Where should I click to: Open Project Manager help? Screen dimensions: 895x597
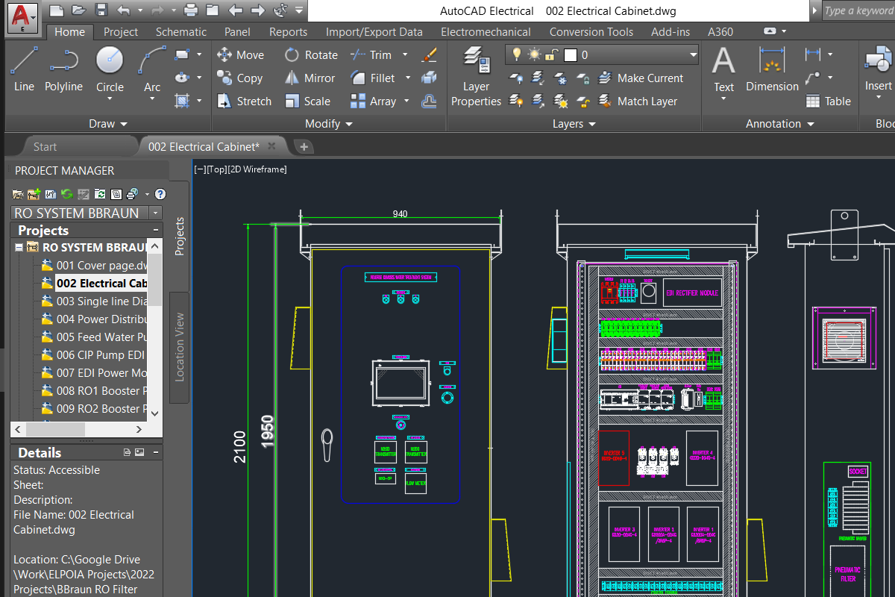click(x=160, y=194)
